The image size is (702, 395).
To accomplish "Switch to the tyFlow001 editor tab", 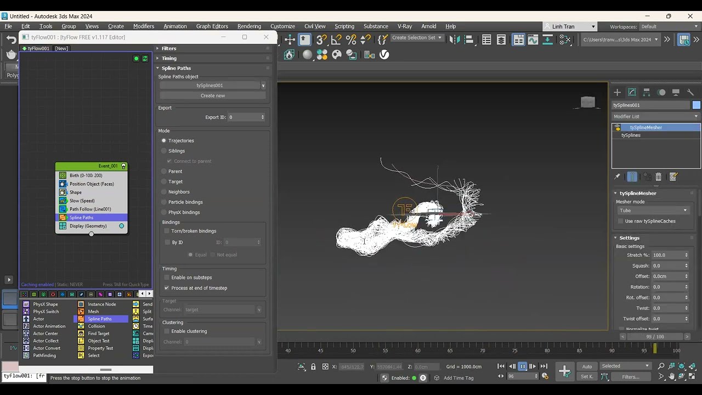I will pyautogui.click(x=36, y=48).
